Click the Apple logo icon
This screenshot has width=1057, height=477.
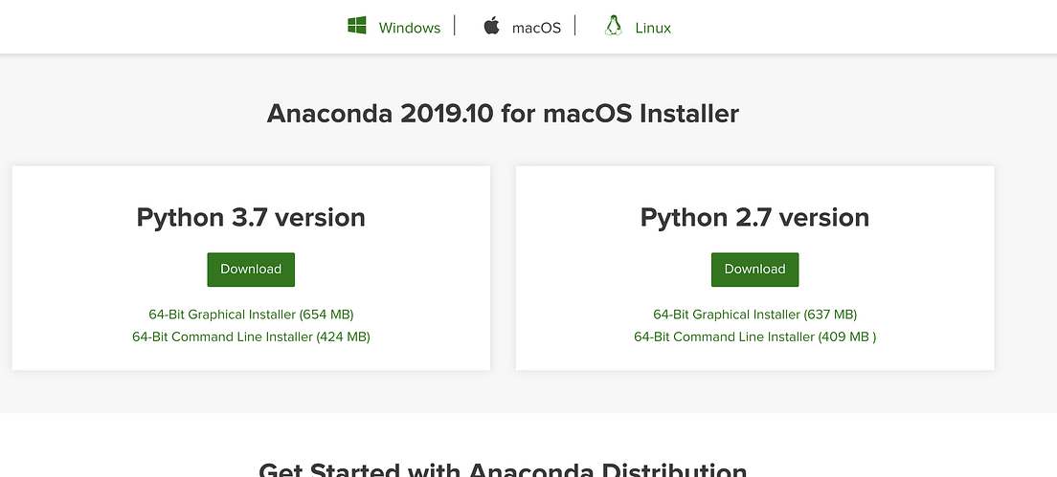(491, 26)
